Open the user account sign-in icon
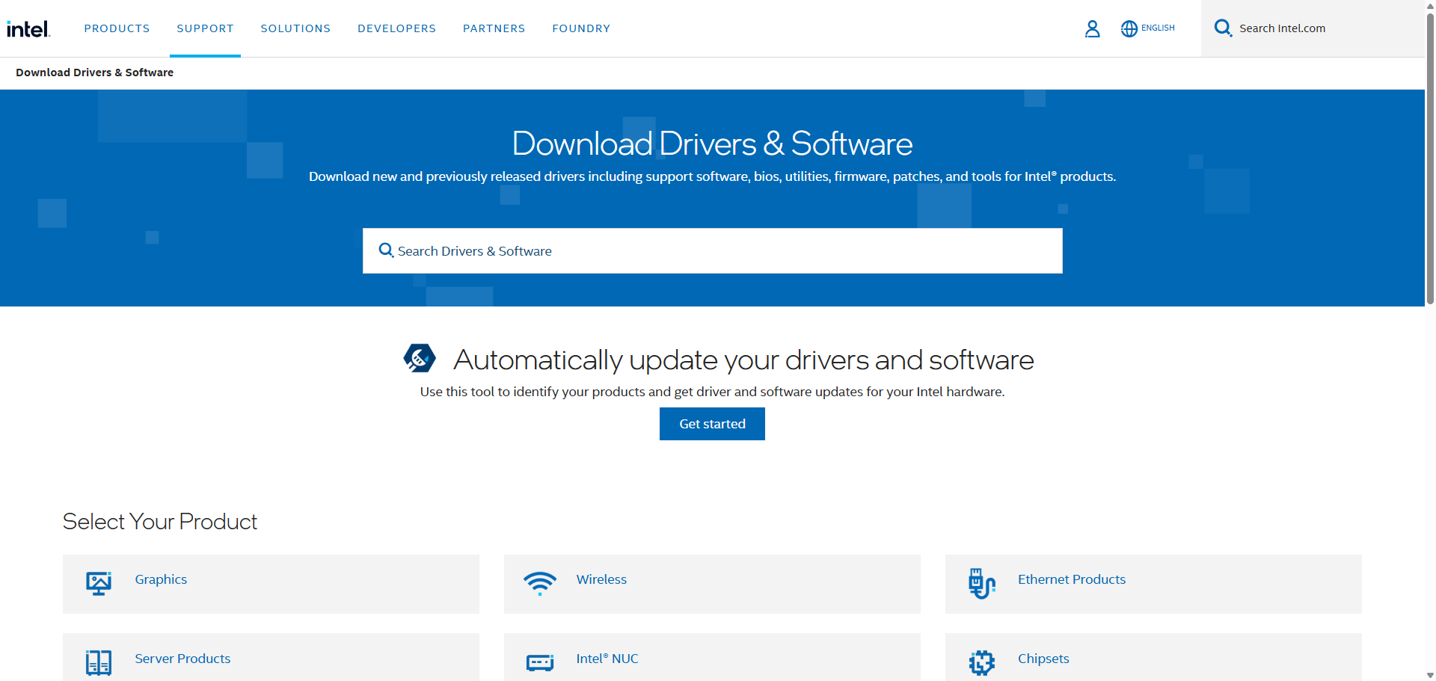Screen dimensions: 1436x681 1093,28
